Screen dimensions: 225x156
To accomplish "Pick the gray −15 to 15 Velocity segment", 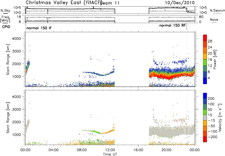I will pos(205,117).
